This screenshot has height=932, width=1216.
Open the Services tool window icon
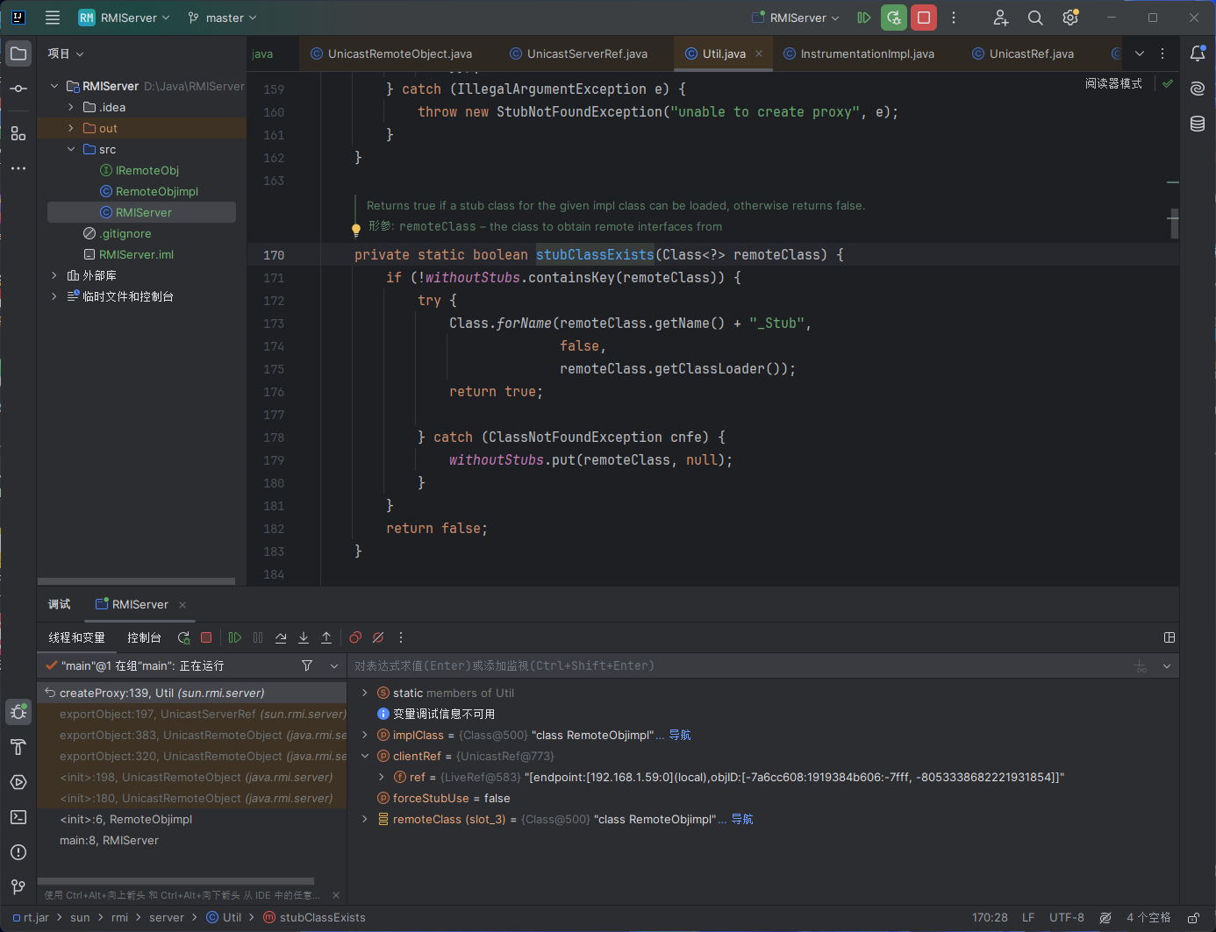(18, 782)
